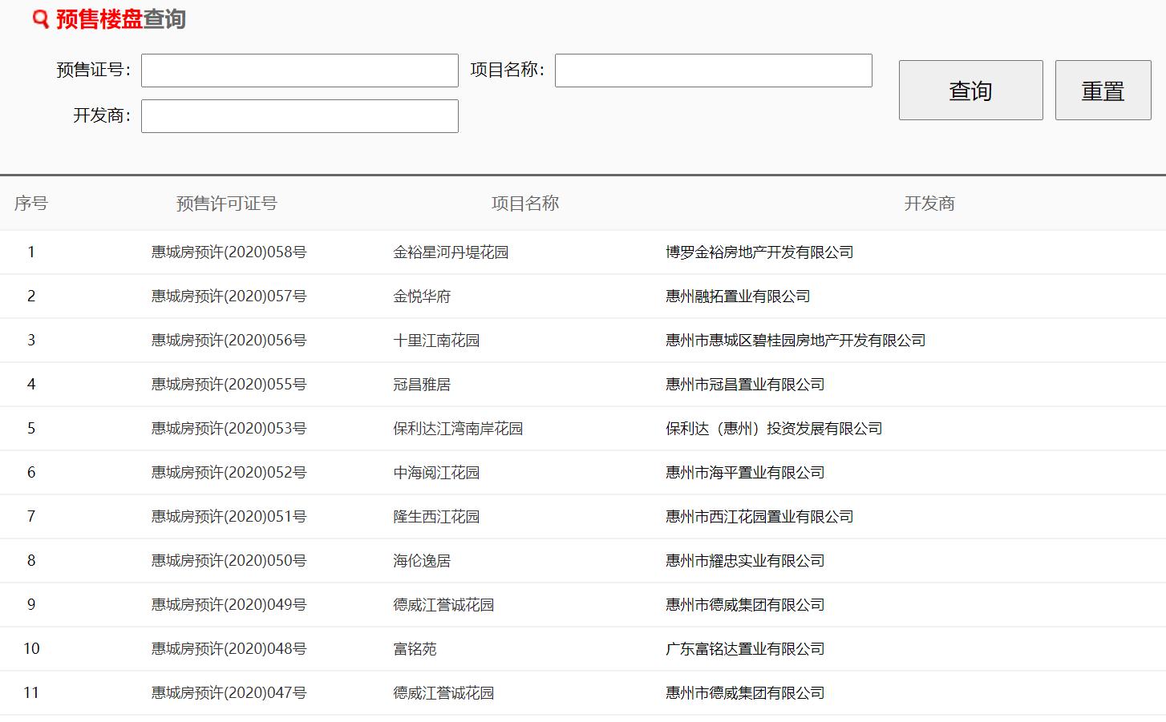Click the 重置 reset button
Image resolution: width=1166 pixels, height=722 pixels.
click(1103, 91)
